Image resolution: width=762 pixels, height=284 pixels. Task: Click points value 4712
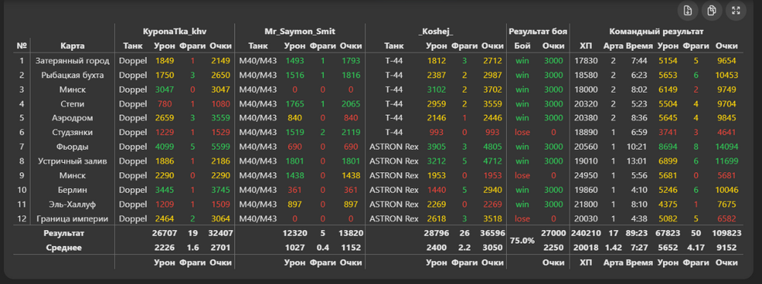492,161
